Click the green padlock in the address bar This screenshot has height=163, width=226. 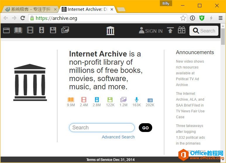[x=32, y=18]
